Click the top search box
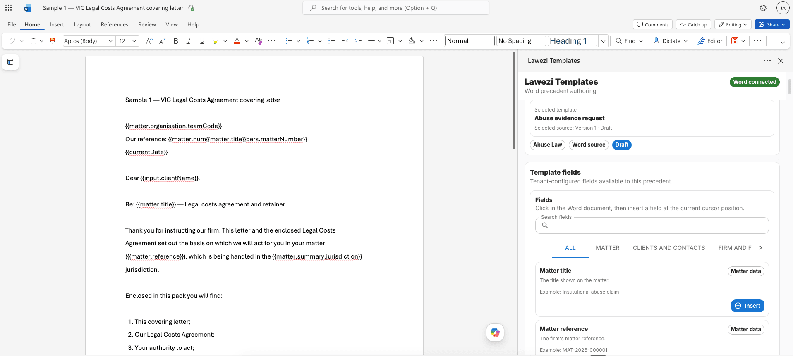Image resolution: width=793 pixels, height=356 pixels. click(396, 8)
